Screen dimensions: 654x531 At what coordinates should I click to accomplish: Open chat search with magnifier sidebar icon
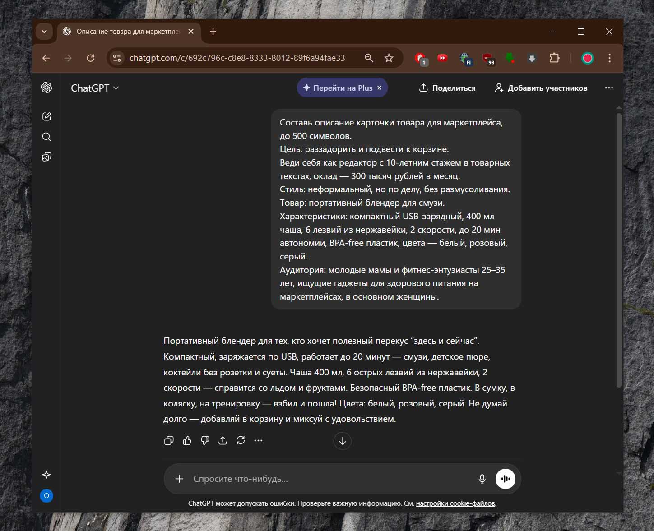(x=46, y=137)
